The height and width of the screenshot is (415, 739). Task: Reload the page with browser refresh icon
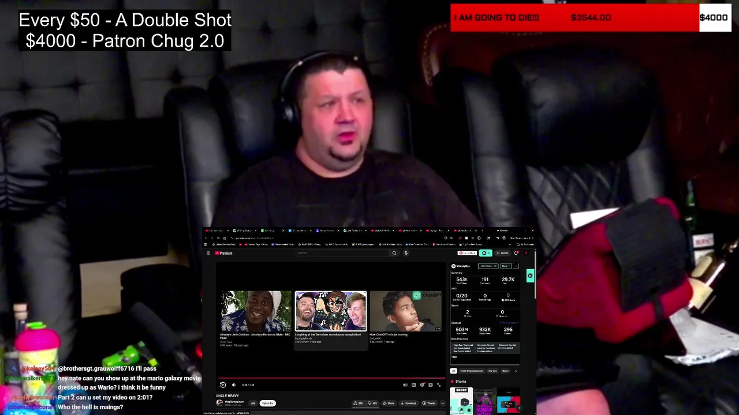218,238
